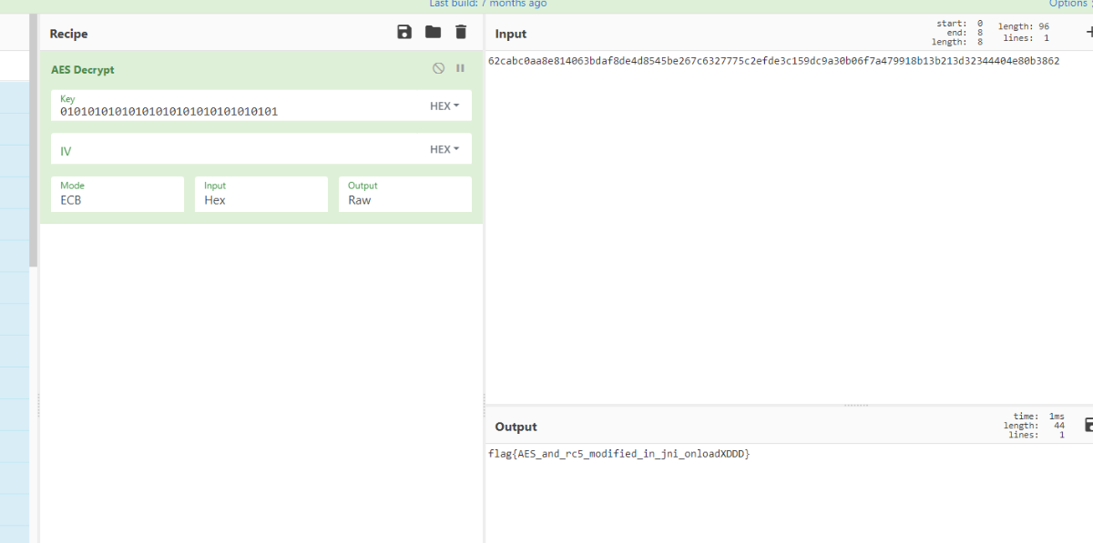Click the operations list scrollbar

point(34,141)
